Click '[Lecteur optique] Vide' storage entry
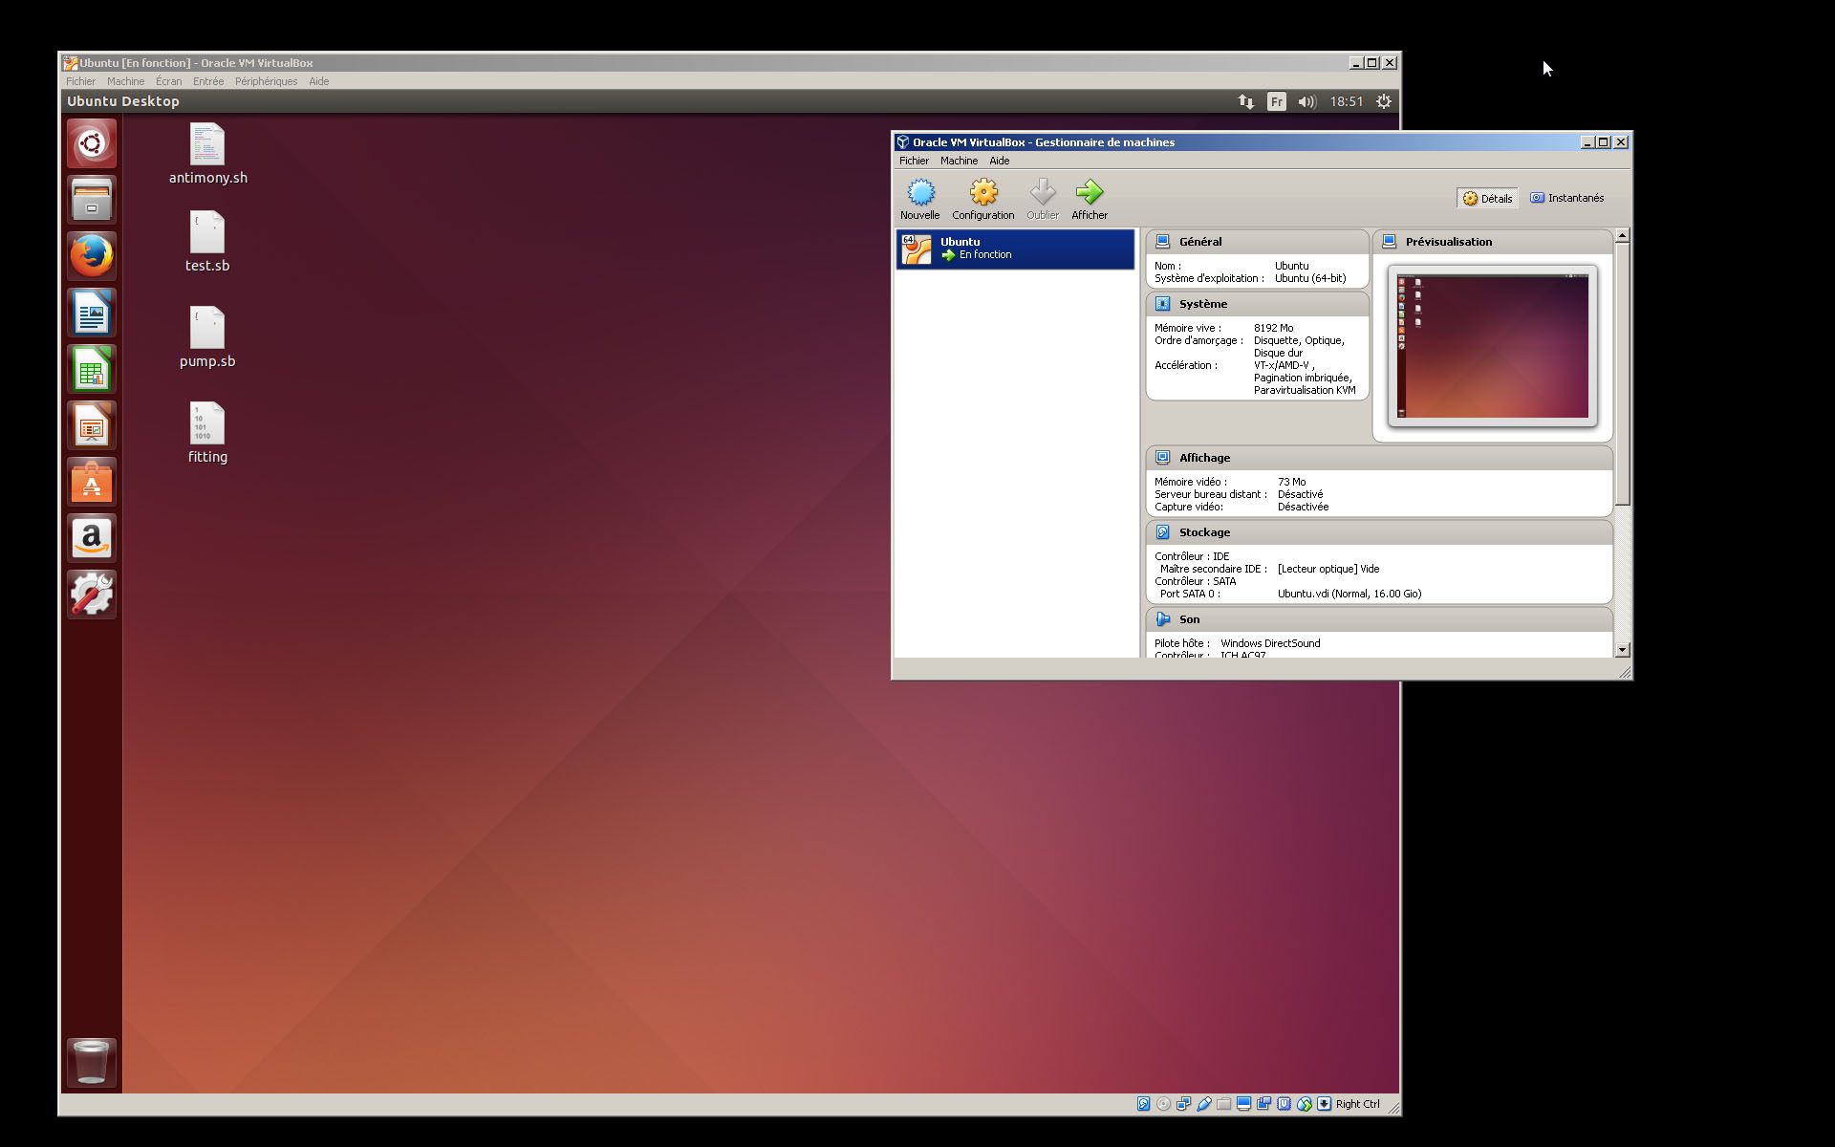Viewport: 1835px width, 1147px height. click(x=1328, y=569)
